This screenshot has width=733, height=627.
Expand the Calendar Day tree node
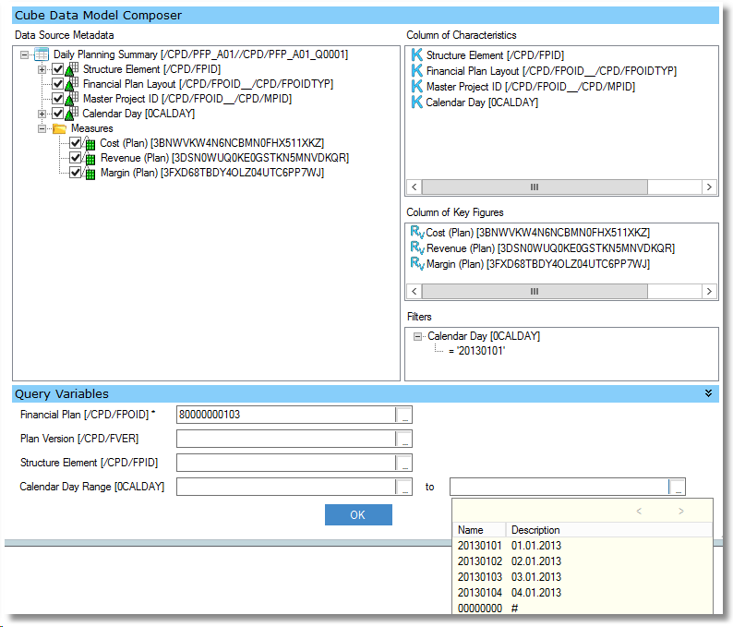[x=42, y=115]
